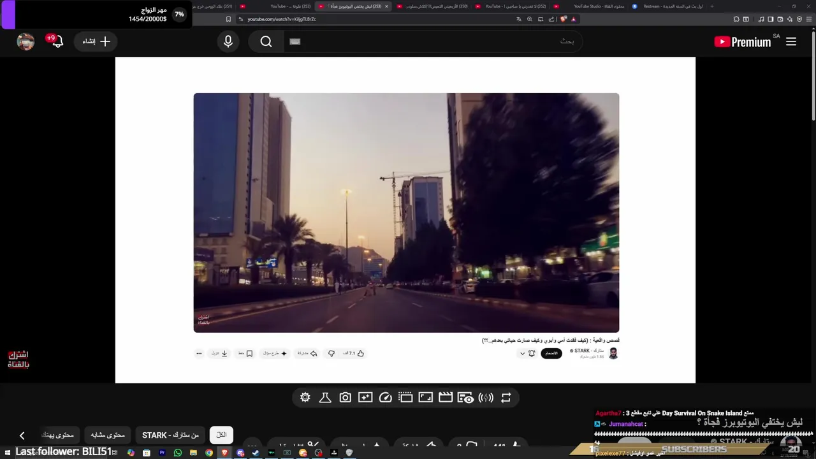Click the corner-brackets resize player icon
This screenshot has width=816, height=459.
[x=426, y=398]
